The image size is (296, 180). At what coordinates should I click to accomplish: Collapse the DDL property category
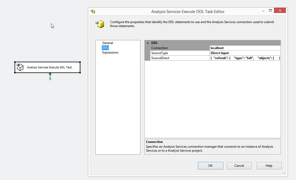click(x=148, y=43)
